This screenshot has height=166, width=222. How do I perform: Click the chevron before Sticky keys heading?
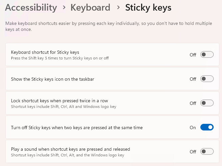click(118, 8)
